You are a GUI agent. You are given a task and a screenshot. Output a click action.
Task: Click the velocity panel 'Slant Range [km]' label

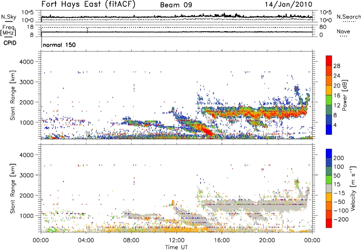coord(13,188)
